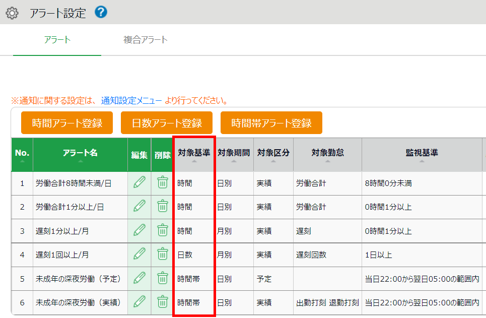Screen dimensions: 486x318
Task: Open the help question mark icon
Action: (x=101, y=13)
